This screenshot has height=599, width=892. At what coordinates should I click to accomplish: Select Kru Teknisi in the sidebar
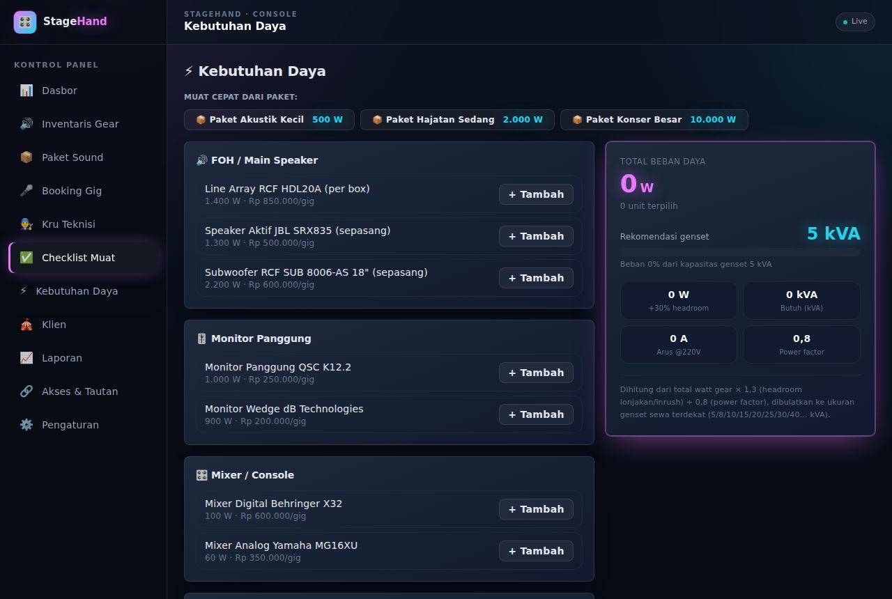[x=84, y=224]
